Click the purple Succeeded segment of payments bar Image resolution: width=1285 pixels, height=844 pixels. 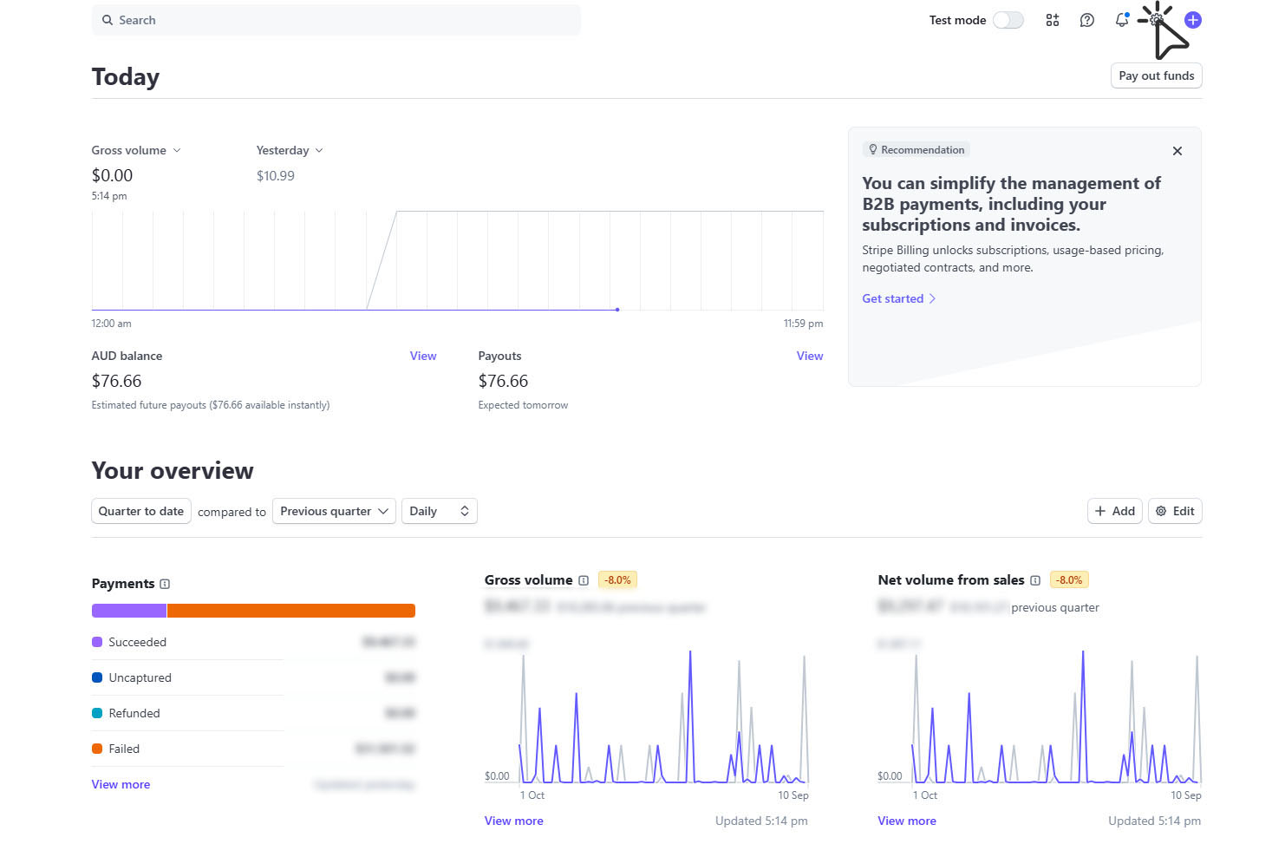coord(129,611)
